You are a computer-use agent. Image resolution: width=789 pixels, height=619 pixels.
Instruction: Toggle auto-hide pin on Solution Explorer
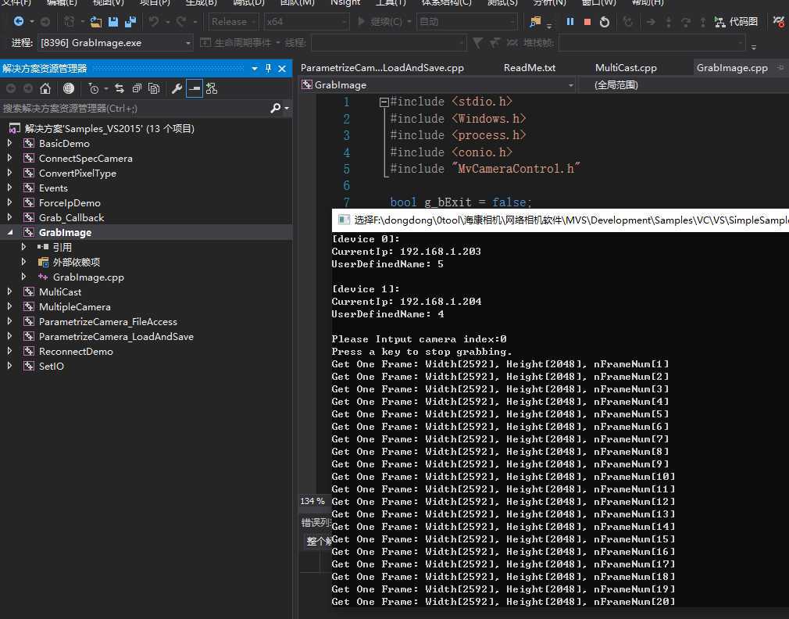point(268,69)
